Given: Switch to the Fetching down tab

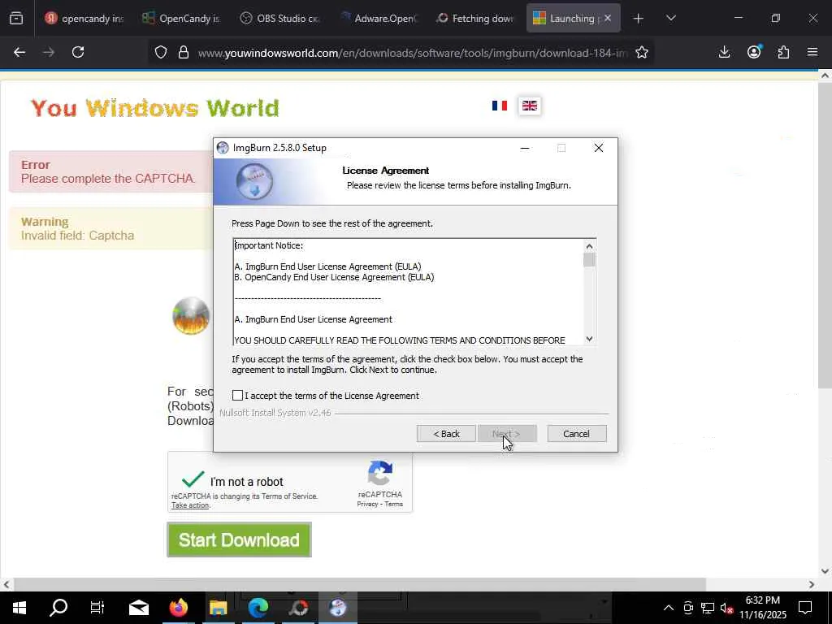Looking at the screenshot, I should (474, 19).
